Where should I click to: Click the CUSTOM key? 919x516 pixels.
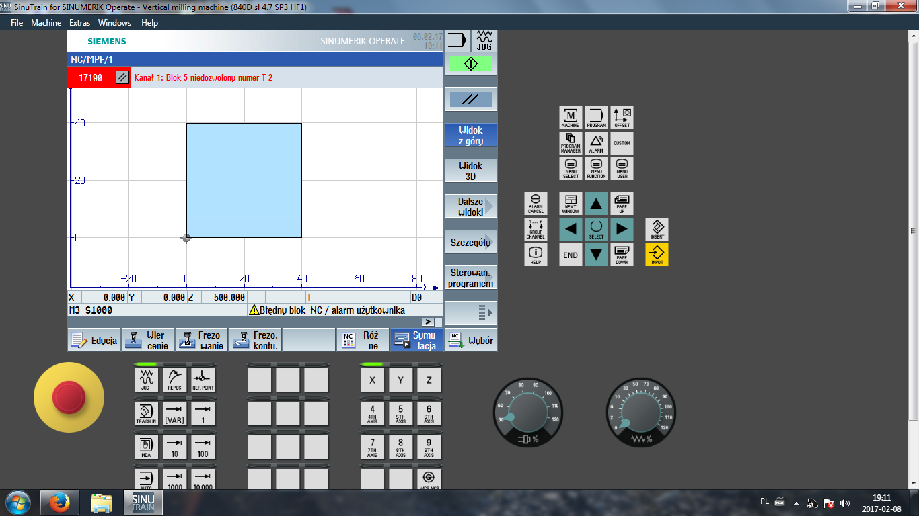[622, 143]
